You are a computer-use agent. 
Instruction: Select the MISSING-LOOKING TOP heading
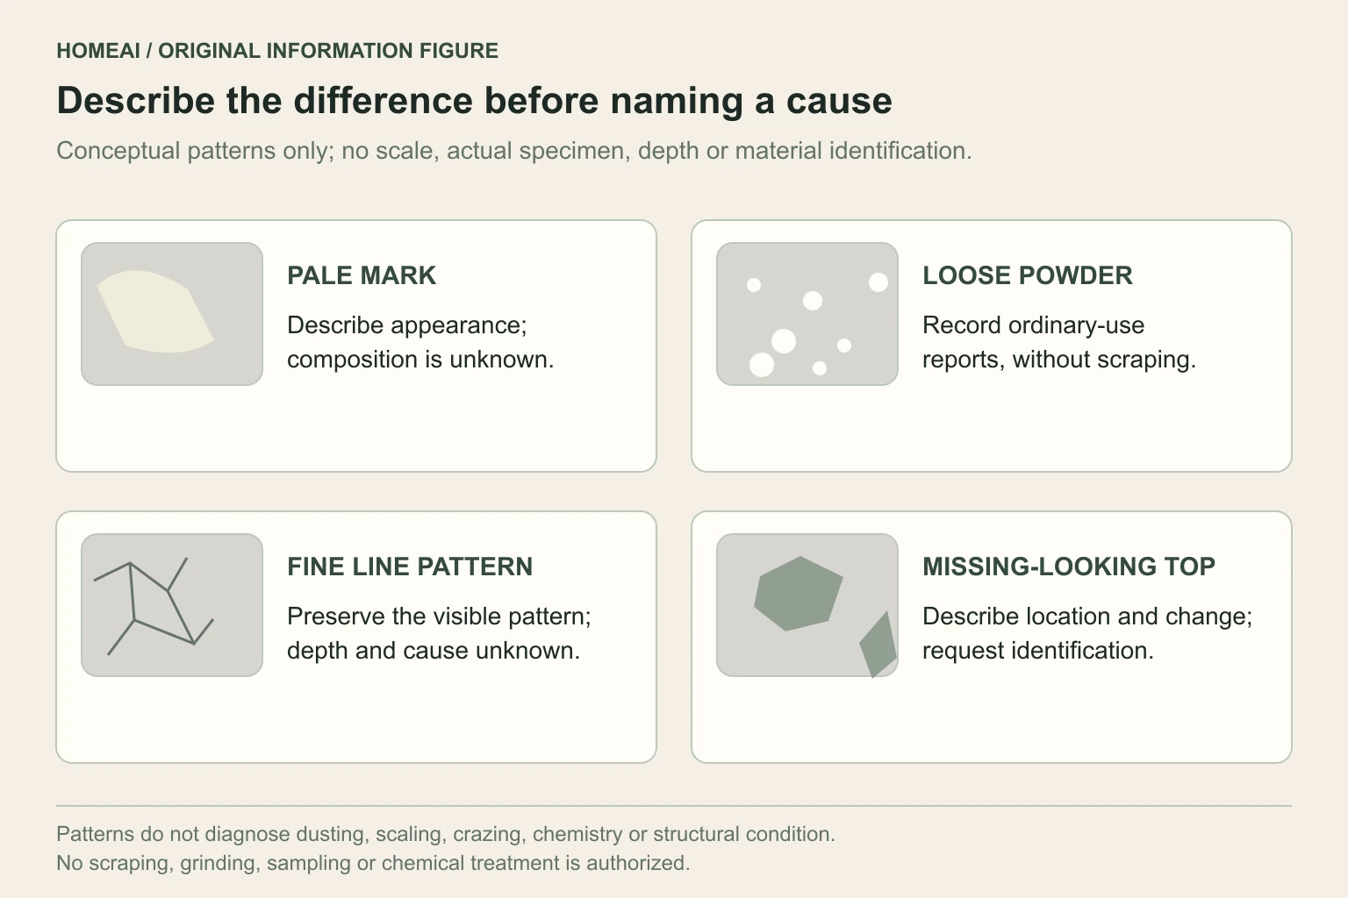[1069, 567]
